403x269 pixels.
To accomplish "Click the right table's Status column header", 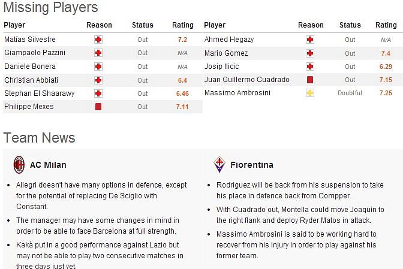I will pyautogui.click(x=350, y=25).
